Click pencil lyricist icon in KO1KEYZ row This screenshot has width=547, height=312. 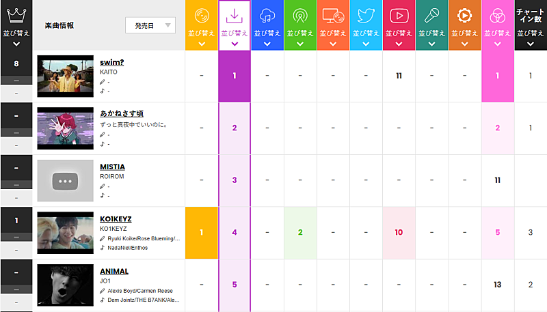(102, 238)
